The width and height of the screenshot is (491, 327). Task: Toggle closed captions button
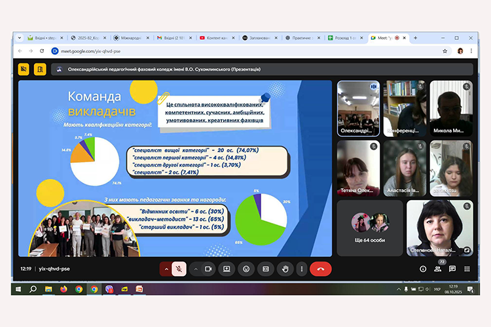266,269
